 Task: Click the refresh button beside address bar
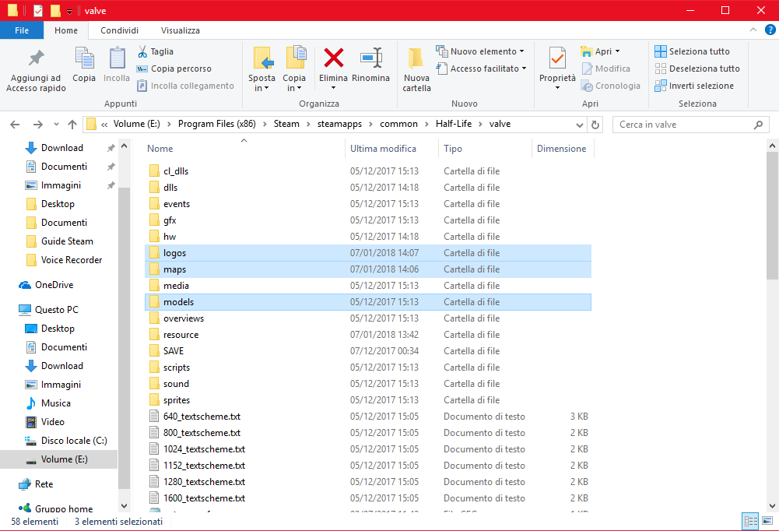pos(595,125)
